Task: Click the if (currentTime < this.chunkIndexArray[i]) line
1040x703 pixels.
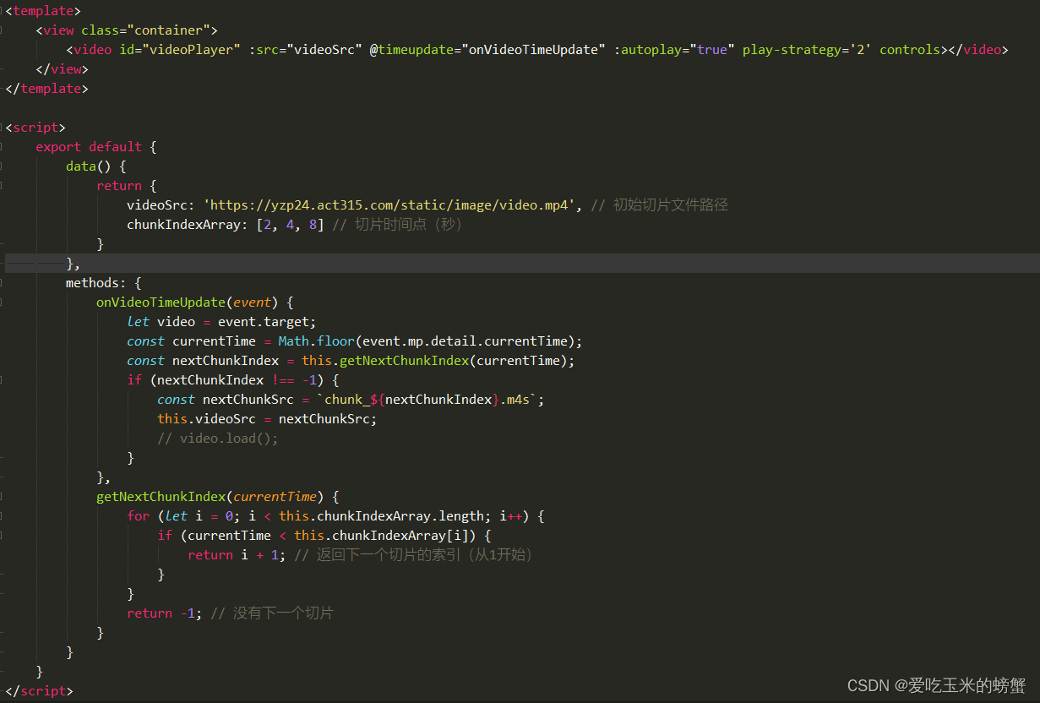Action: pos(324,536)
